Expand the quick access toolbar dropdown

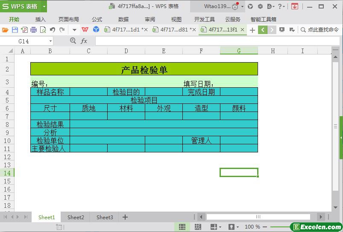[74, 30]
